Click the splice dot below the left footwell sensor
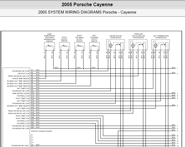The height and width of the screenshot is (147, 185). pyautogui.click(x=98, y=69)
